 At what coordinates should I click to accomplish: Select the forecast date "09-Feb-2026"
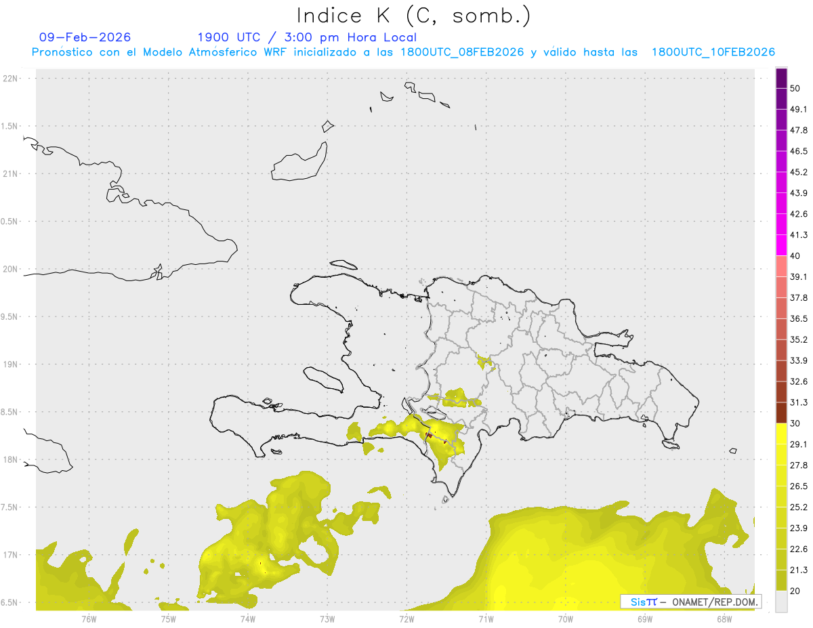85,37
